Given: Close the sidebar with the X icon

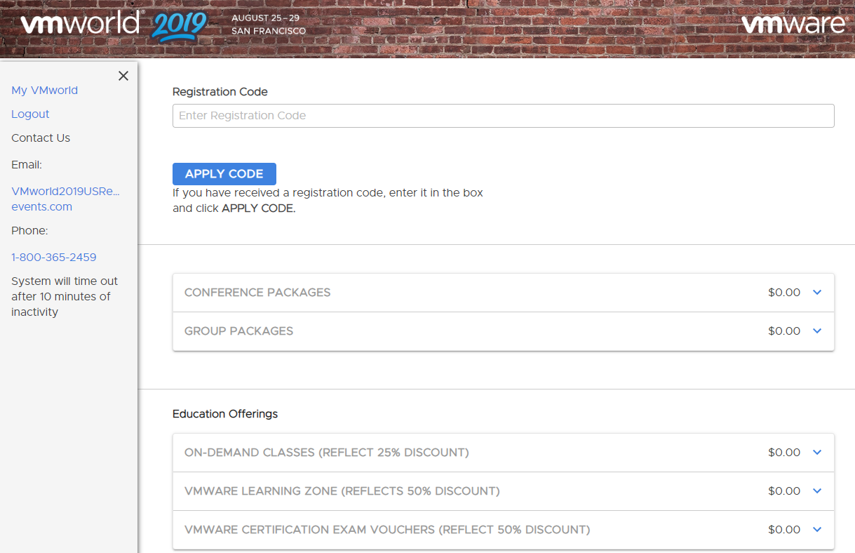Looking at the screenshot, I should click(x=123, y=76).
